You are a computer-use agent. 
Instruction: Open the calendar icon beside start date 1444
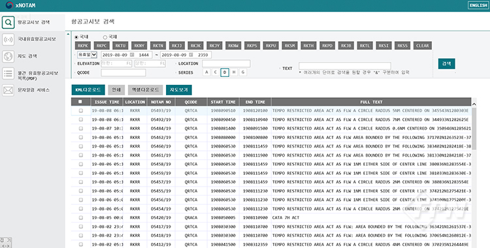132,55
